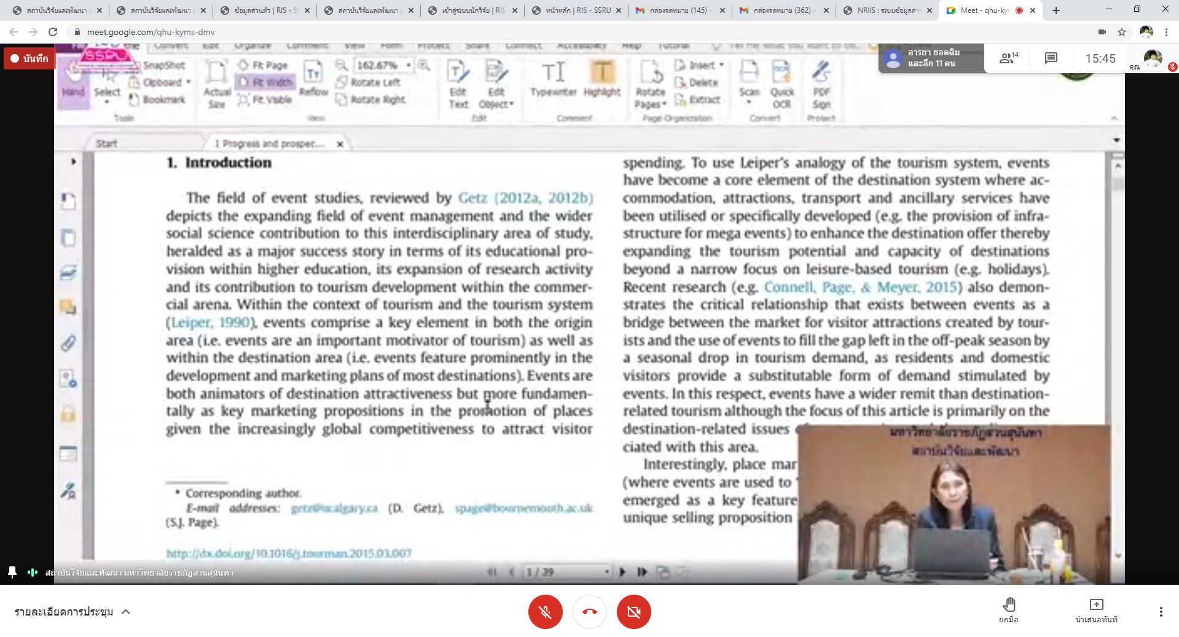The height and width of the screenshot is (637, 1179).
Task: Reload the Google Meet page
Action: point(53,32)
